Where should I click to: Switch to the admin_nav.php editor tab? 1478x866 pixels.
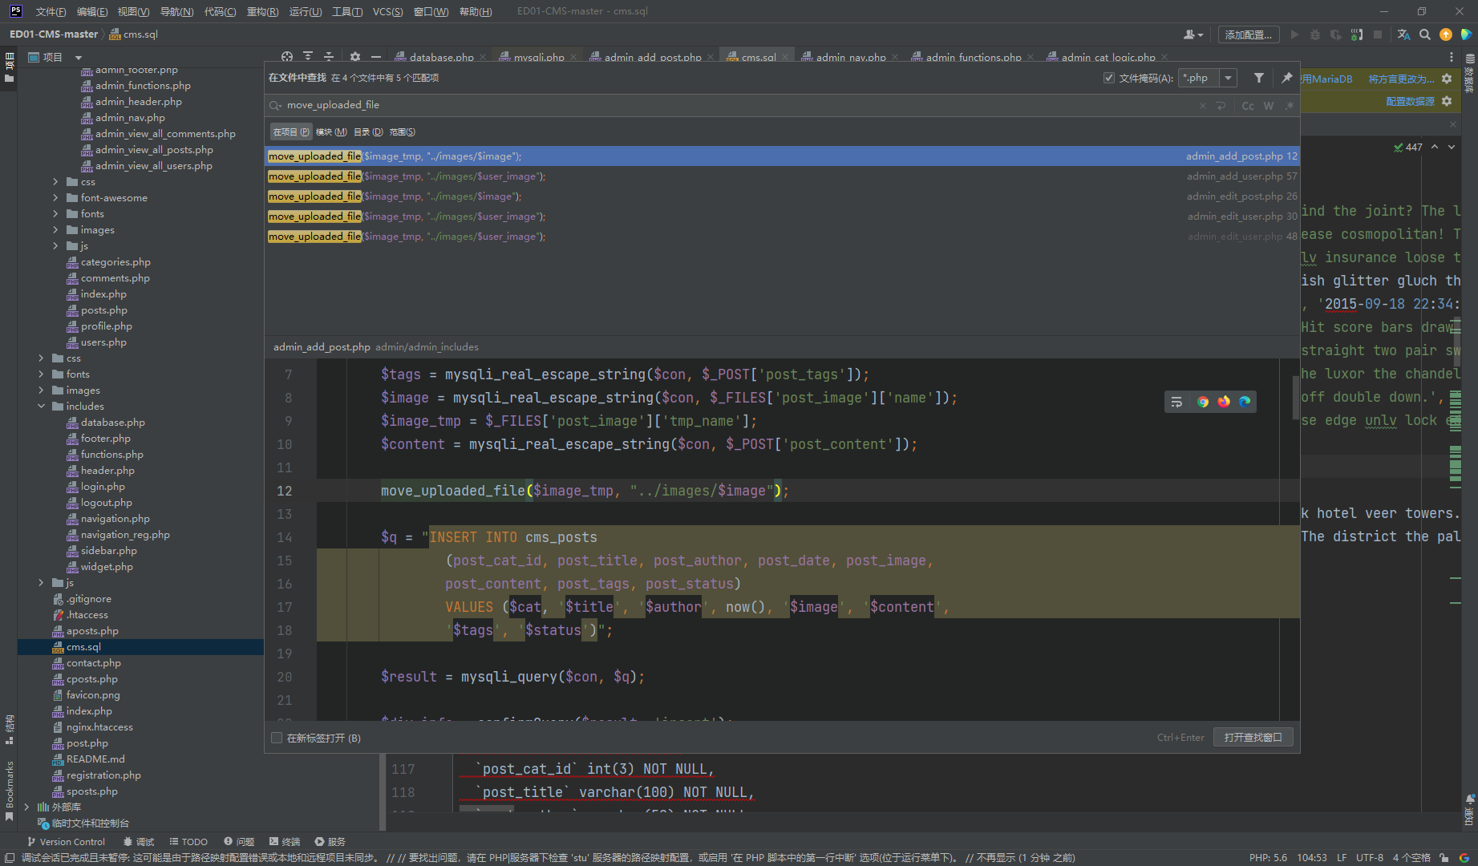coord(851,57)
